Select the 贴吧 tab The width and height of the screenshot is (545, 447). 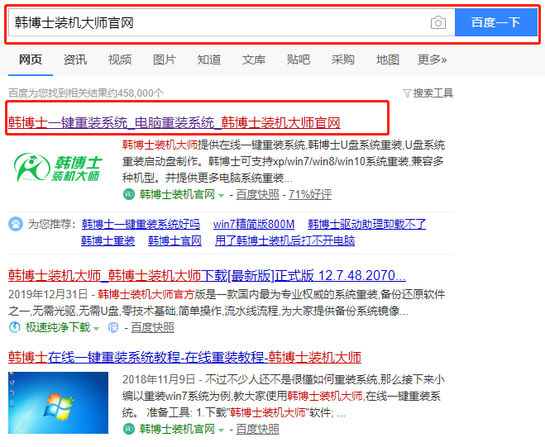coord(299,59)
